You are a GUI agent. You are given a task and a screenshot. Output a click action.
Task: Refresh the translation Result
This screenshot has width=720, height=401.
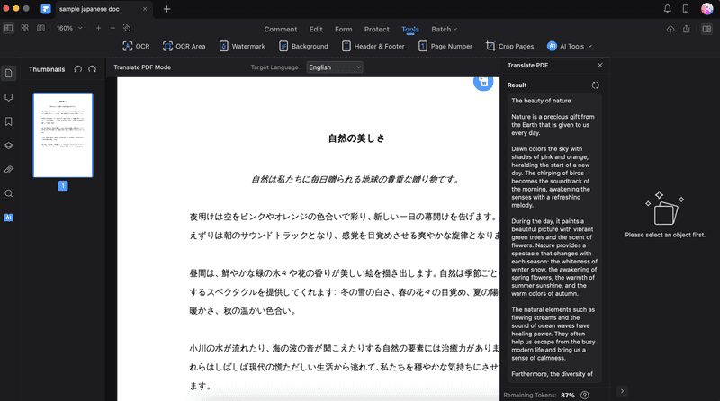[x=596, y=85]
